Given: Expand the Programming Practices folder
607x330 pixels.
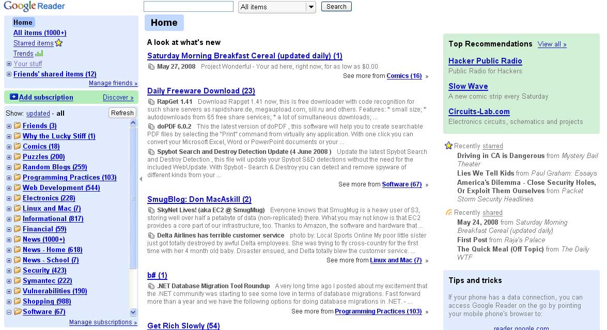Looking at the screenshot, I should 9,178.
